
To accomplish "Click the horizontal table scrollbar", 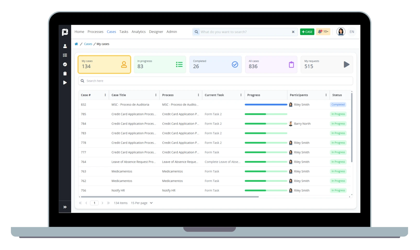I will (x=170, y=197).
